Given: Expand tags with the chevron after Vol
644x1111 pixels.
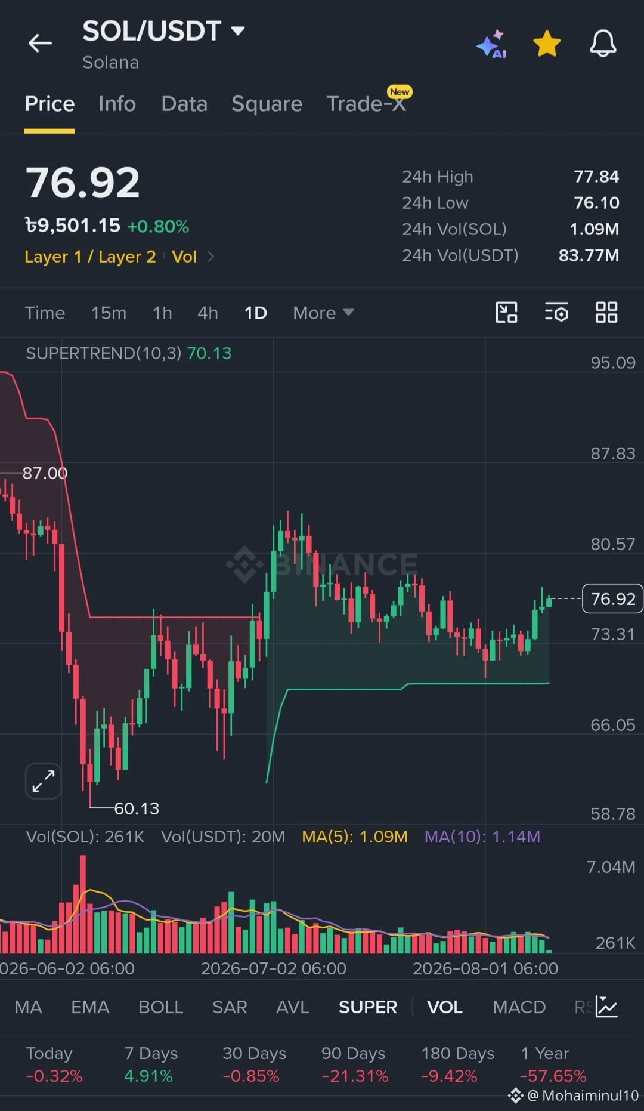Looking at the screenshot, I should [210, 257].
